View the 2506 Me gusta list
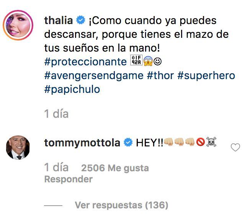 [x=115, y=168]
